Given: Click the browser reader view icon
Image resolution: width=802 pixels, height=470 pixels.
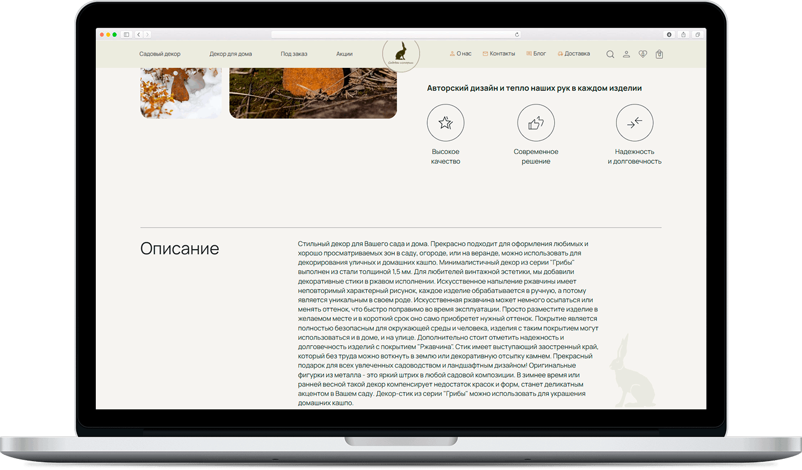Looking at the screenshot, I should pyautogui.click(x=127, y=34).
